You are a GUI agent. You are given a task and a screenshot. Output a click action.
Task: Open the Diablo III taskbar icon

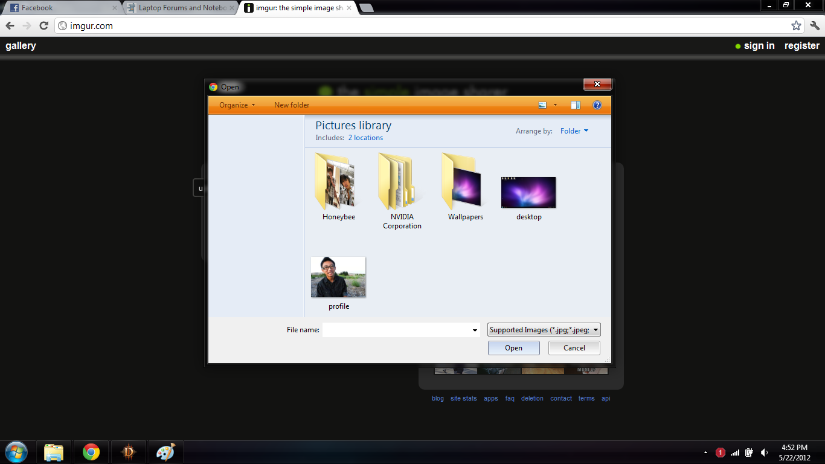coord(129,452)
